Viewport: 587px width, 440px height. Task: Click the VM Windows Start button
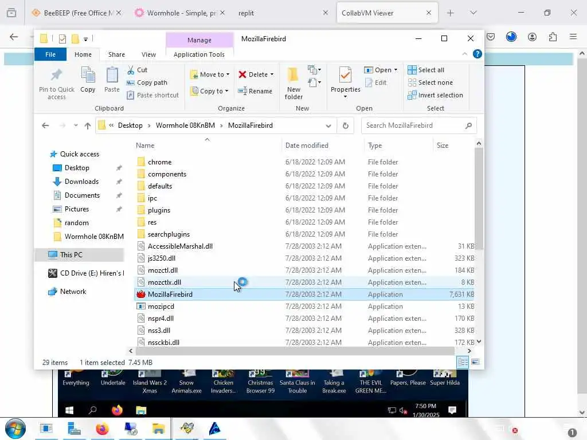(69, 410)
